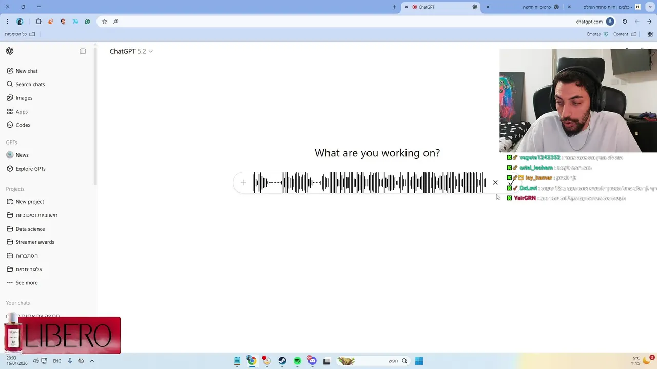The image size is (657, 369).
Task: Collapse the GPTs section header
Action: point(11,142)
